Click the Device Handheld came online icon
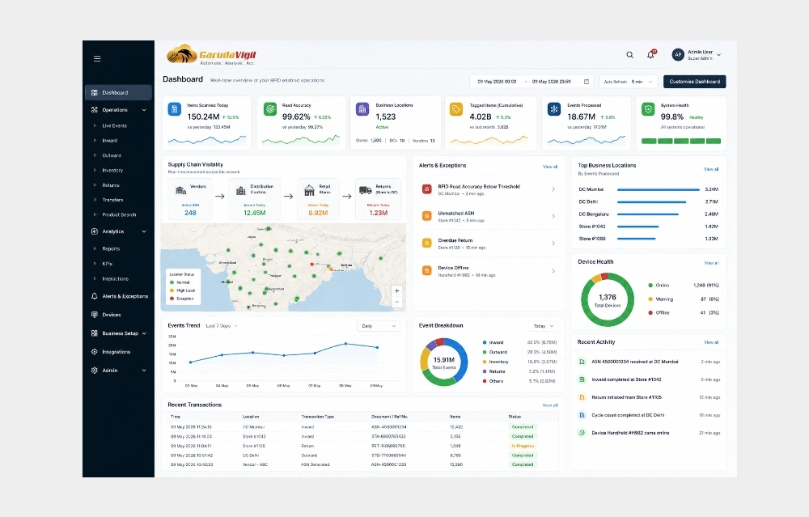The width and height of the screenshot is (809, 517). point(582,433)
